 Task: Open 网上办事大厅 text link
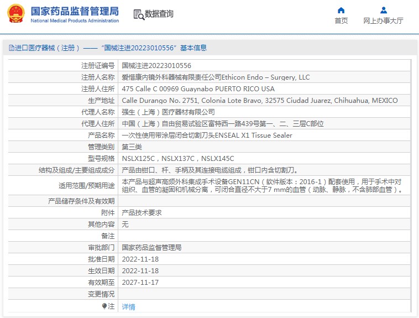coord(383,21)
